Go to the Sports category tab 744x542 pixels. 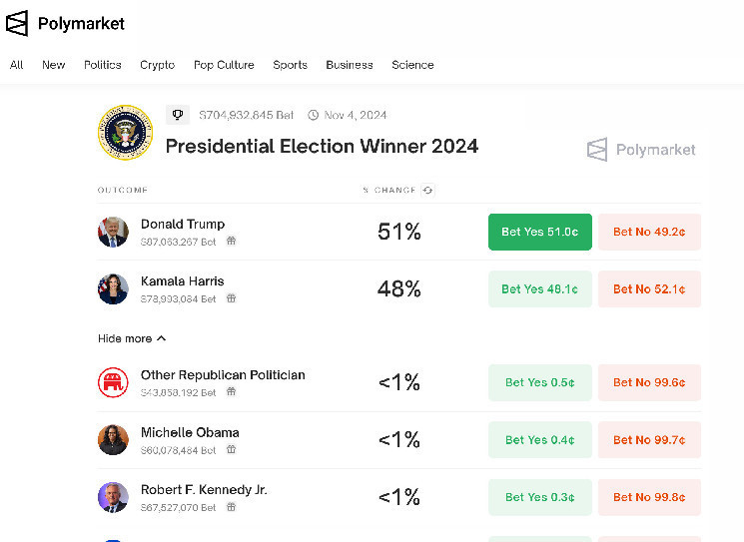[290, 65]
